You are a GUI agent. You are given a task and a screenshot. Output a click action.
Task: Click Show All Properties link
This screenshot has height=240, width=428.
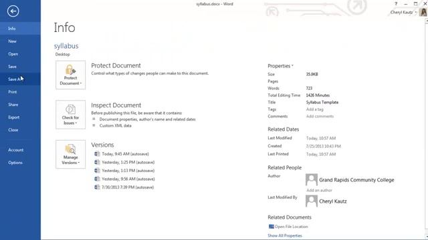[285, 235]
